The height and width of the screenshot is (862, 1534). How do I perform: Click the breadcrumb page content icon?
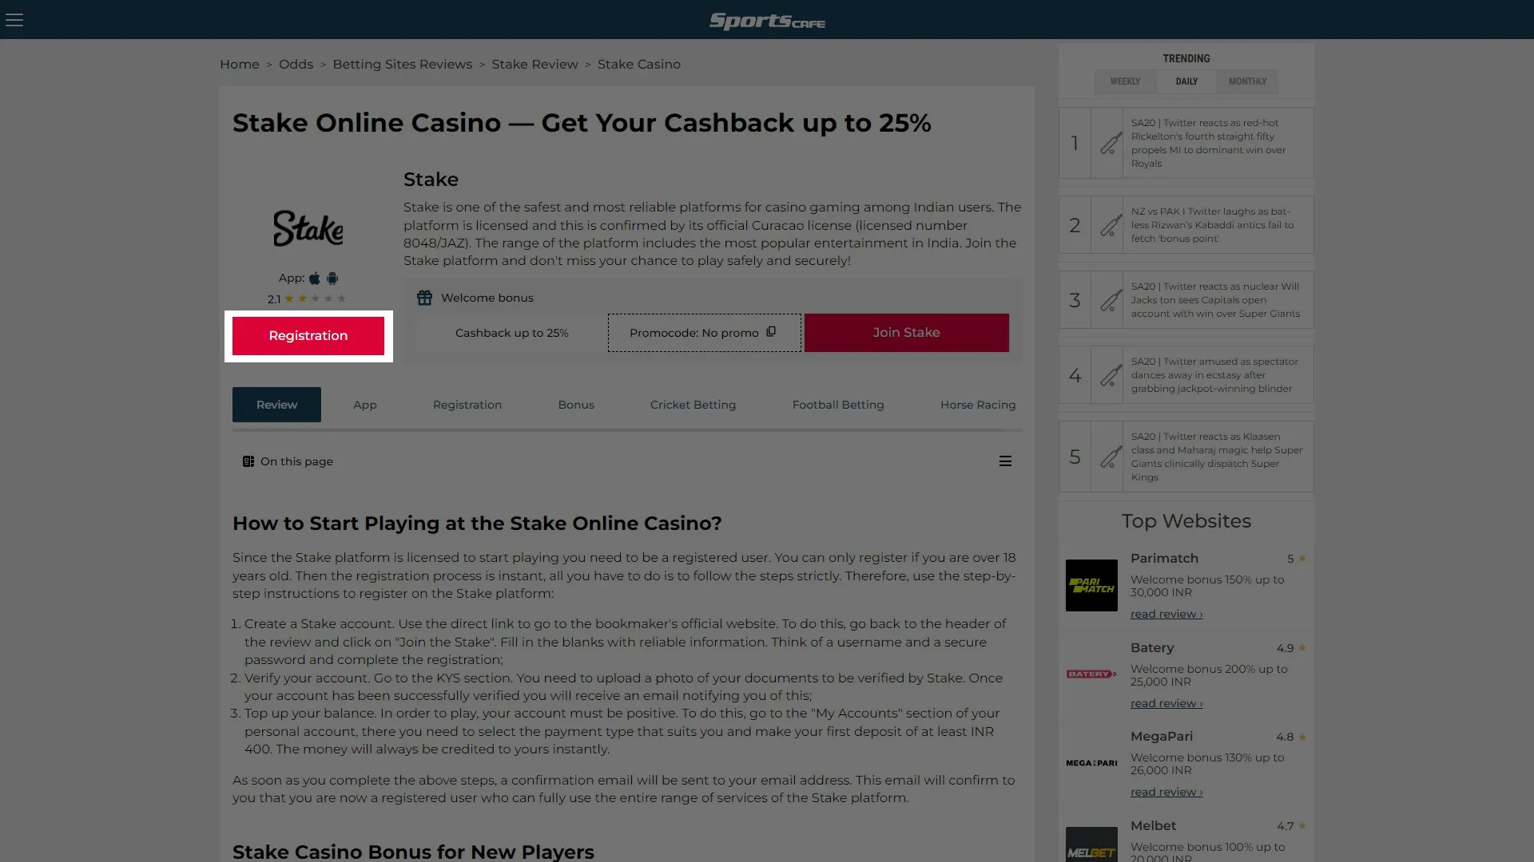coord(248,461)
